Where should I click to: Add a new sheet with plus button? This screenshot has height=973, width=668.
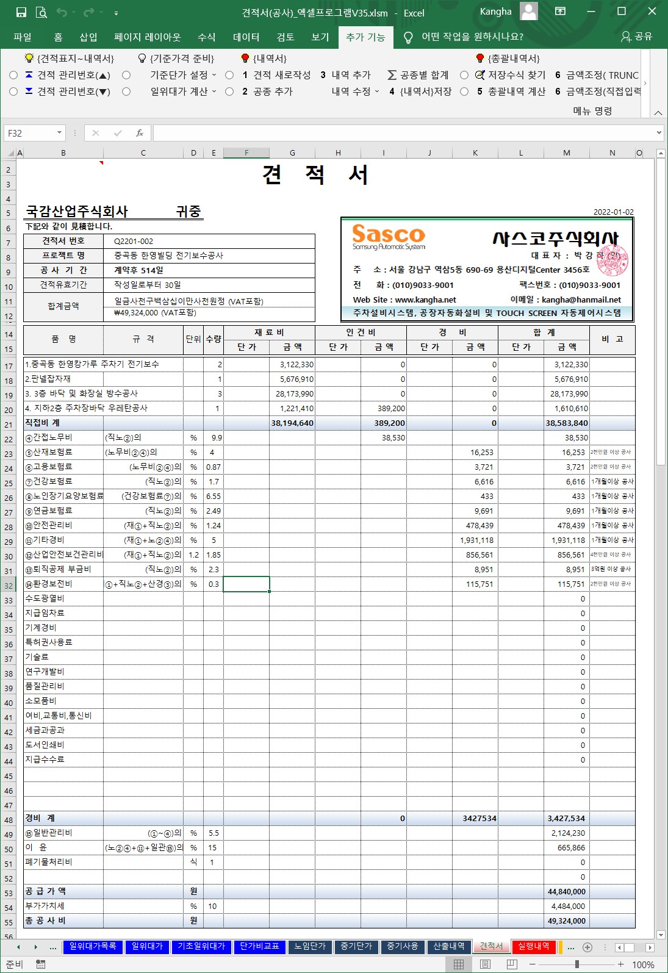point(587,947)
